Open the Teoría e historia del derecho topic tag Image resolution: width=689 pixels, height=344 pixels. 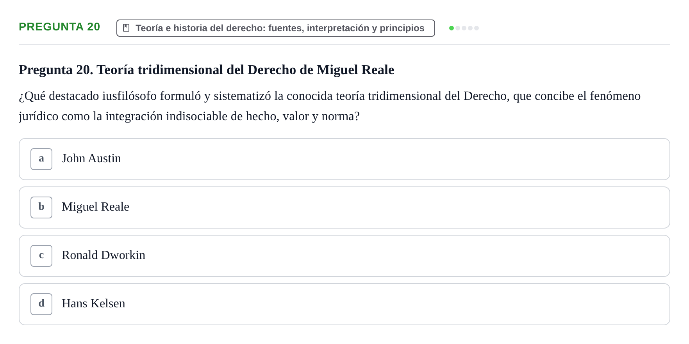tap(275, 28)
